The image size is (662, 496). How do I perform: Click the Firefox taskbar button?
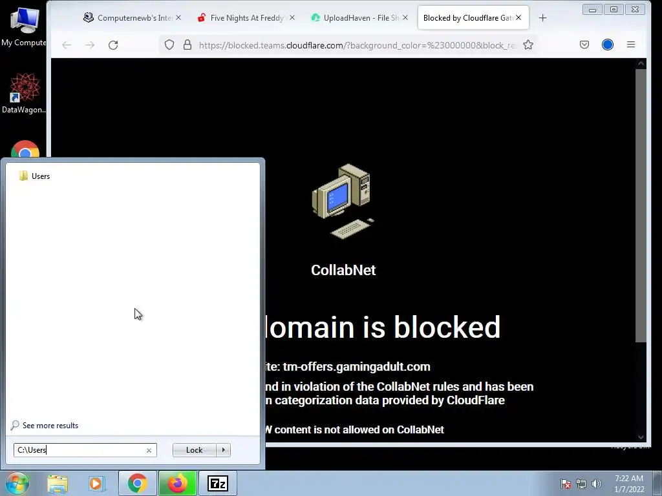[178, 483]
